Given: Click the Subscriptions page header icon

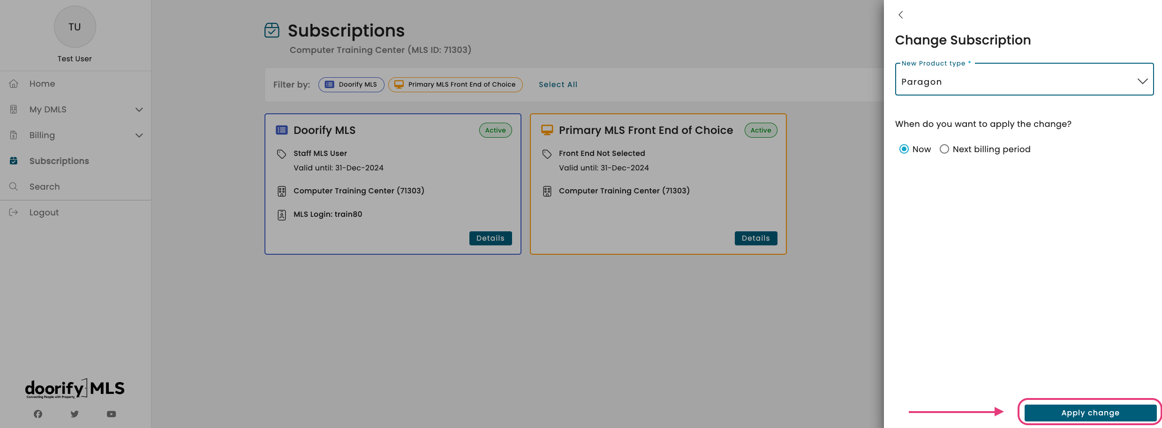Looking at the screenshot, I should click(x=272, y=30).
